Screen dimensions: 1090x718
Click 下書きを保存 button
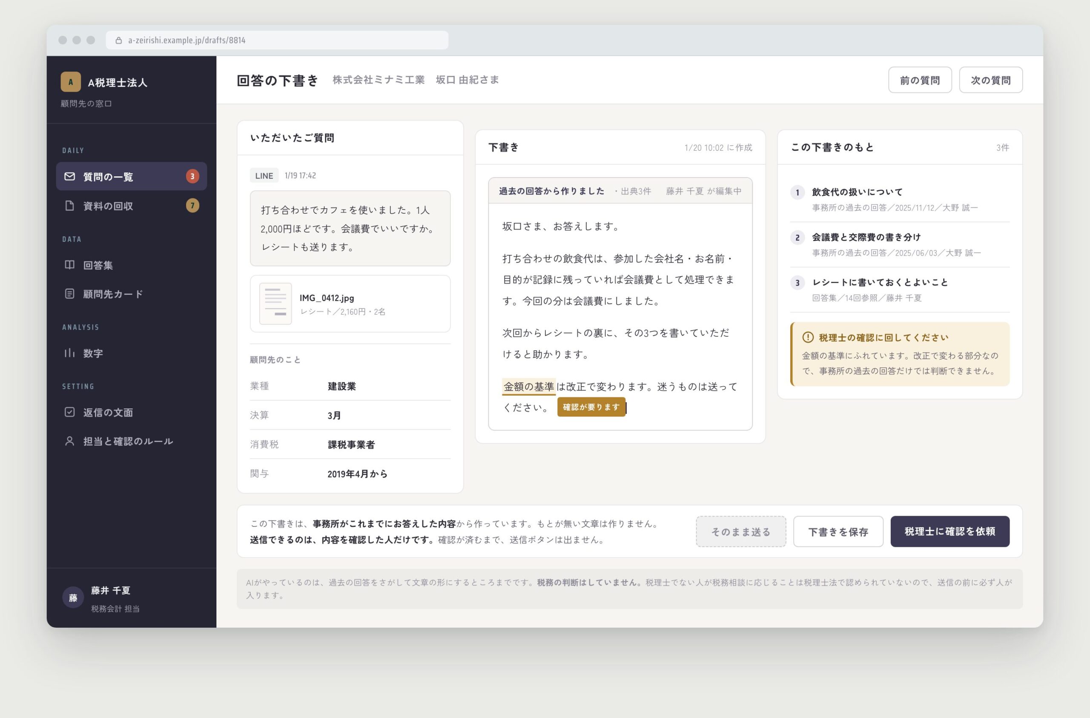point(838,531)
